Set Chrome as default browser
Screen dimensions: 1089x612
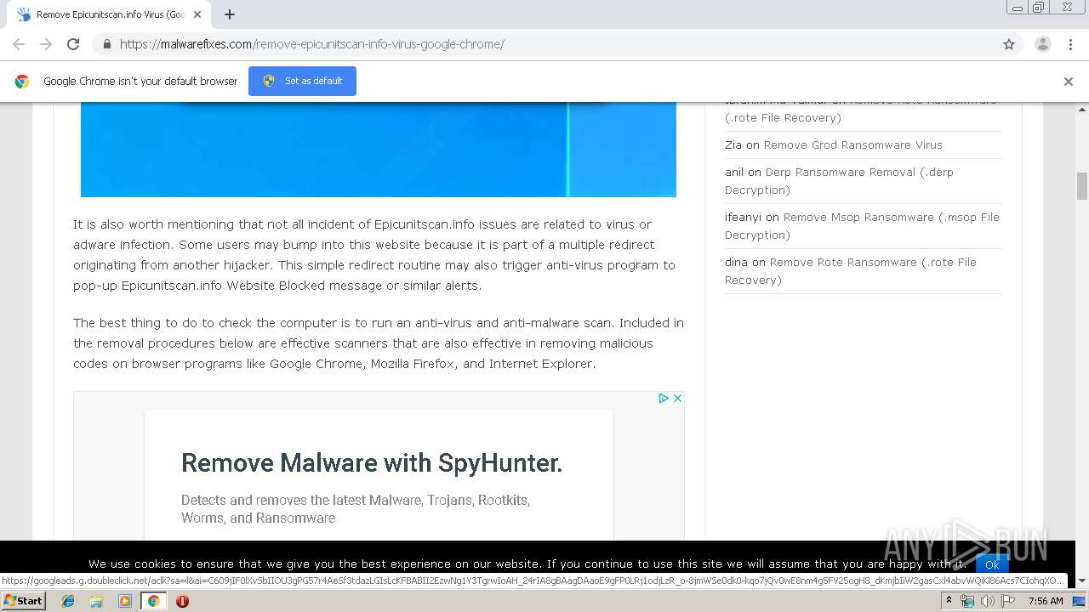[x=302, y=81]
